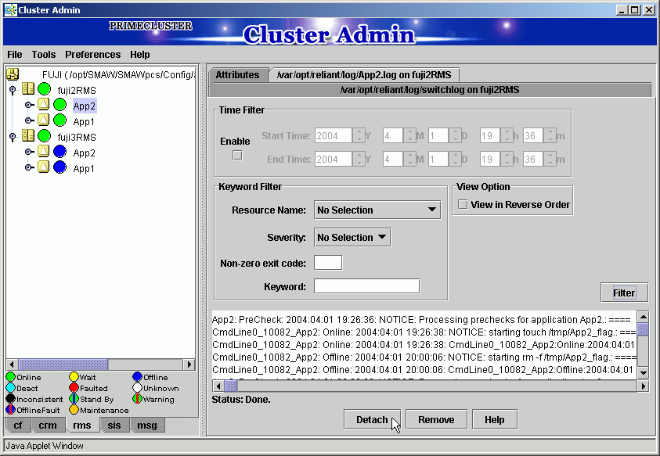Viewport: 660px width, 456px height.
Task: Click the green status circle beside fuji3RMS
Action: click(x=44, y=136)
